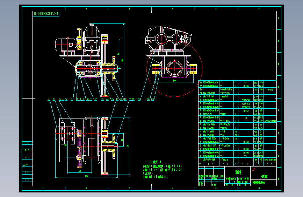Click the first line of the technical requirements notes
The height and width of the screenshot is (197, 303).
162,167
